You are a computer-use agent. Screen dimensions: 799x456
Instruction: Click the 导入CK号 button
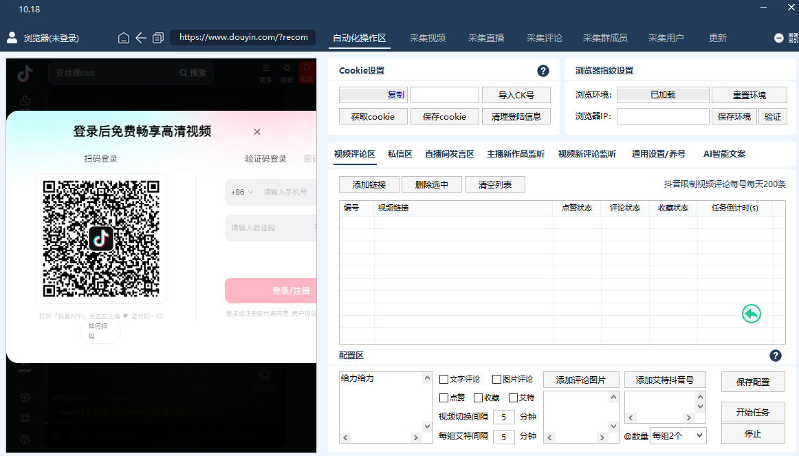pos(516,95)
